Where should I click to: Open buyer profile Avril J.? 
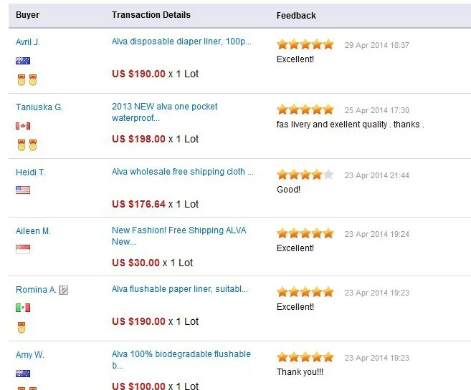[28, 42]
